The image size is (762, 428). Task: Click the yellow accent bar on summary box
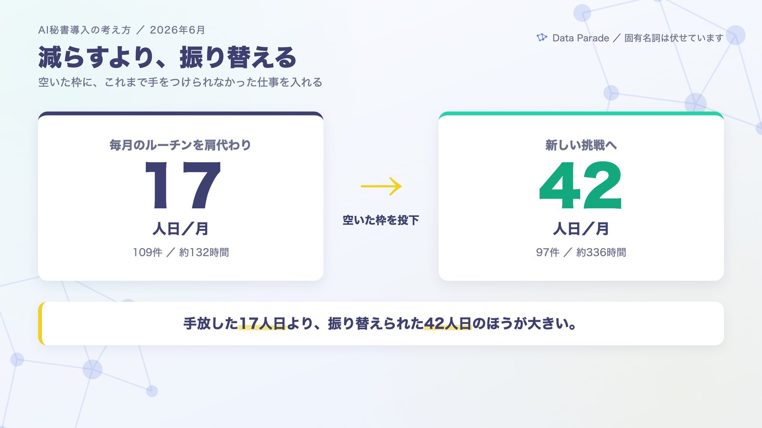pos(40,323)
